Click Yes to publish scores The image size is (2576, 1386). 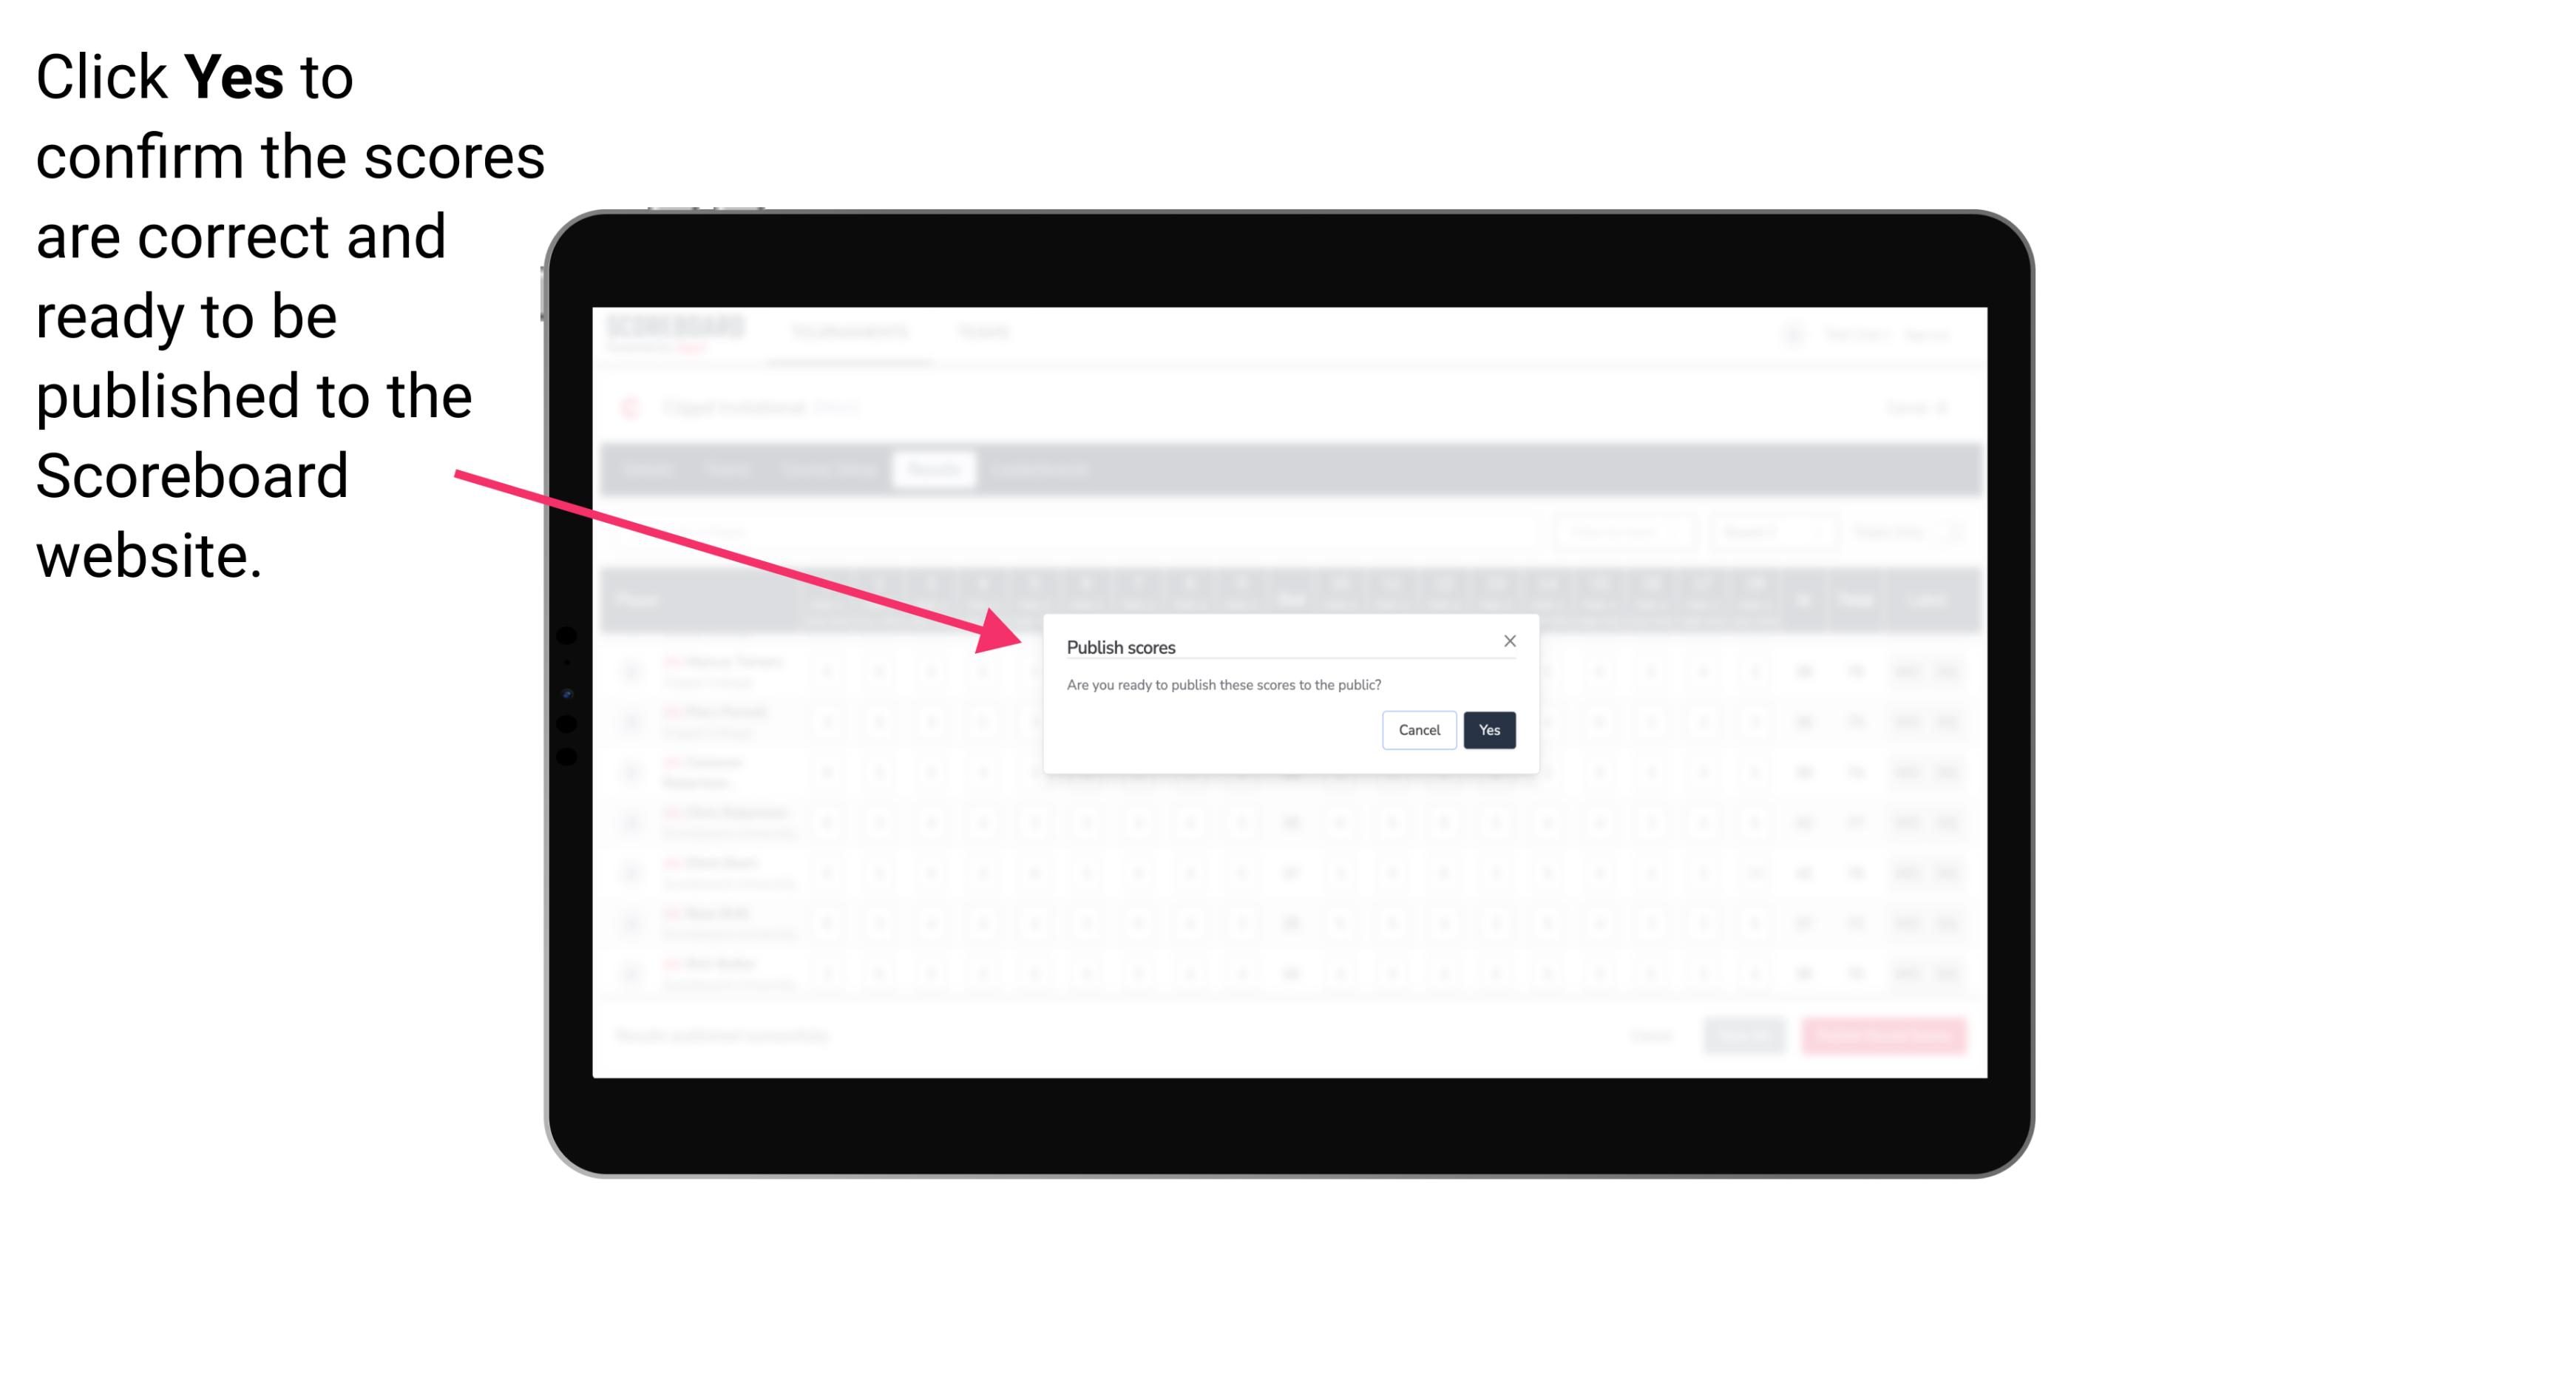[1486, 729]
